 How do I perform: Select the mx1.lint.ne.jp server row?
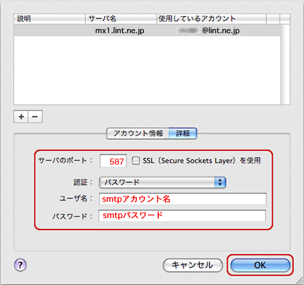[147, 30]
